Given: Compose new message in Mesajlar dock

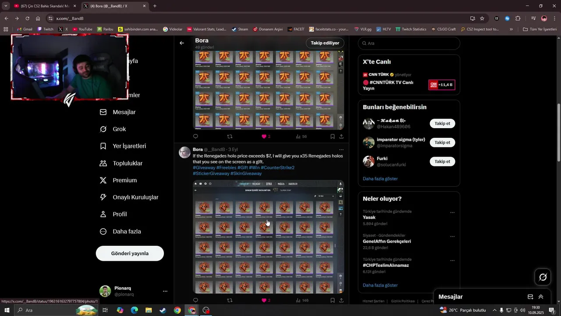Looking at the screenshot, I should coord(530,297).
